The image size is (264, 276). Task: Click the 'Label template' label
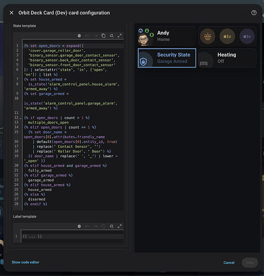coord(25,216)
